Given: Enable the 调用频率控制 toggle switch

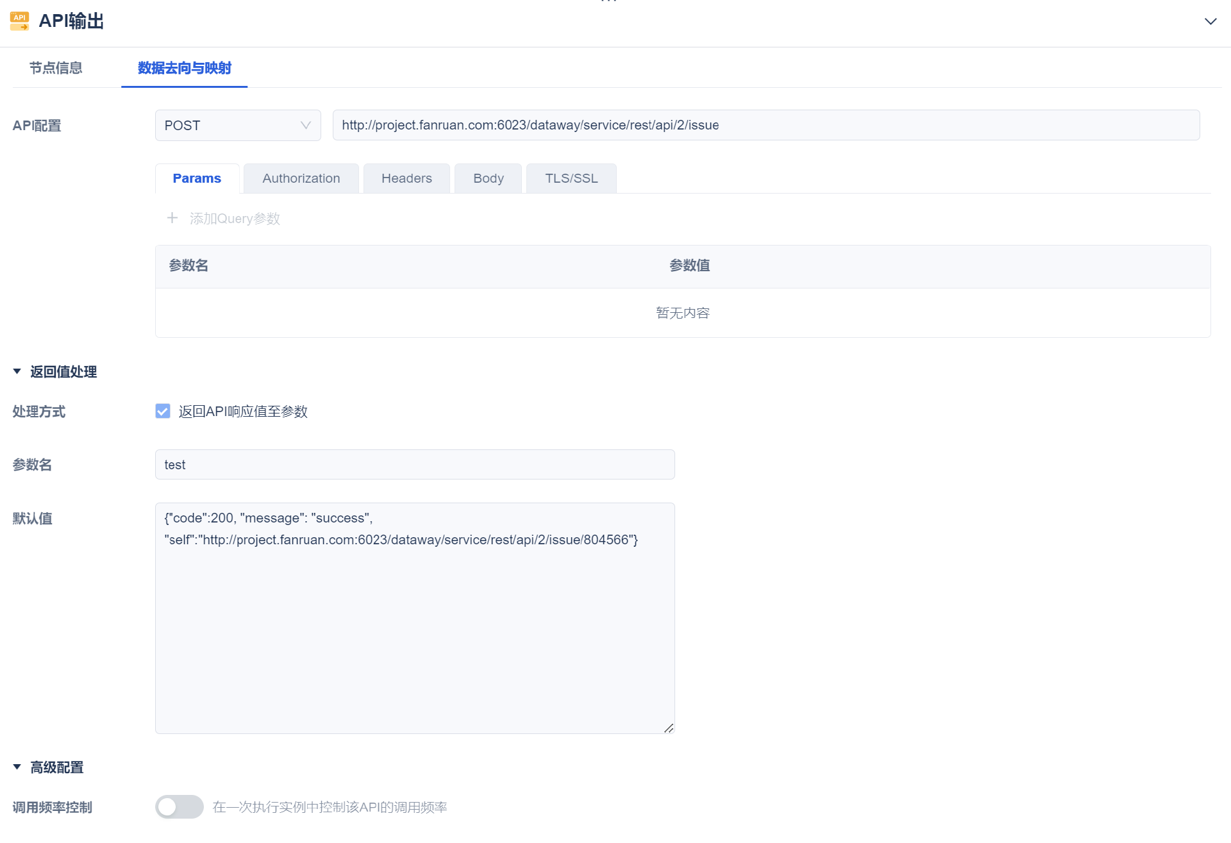Looking at the screenshot, I should [180, 807].
